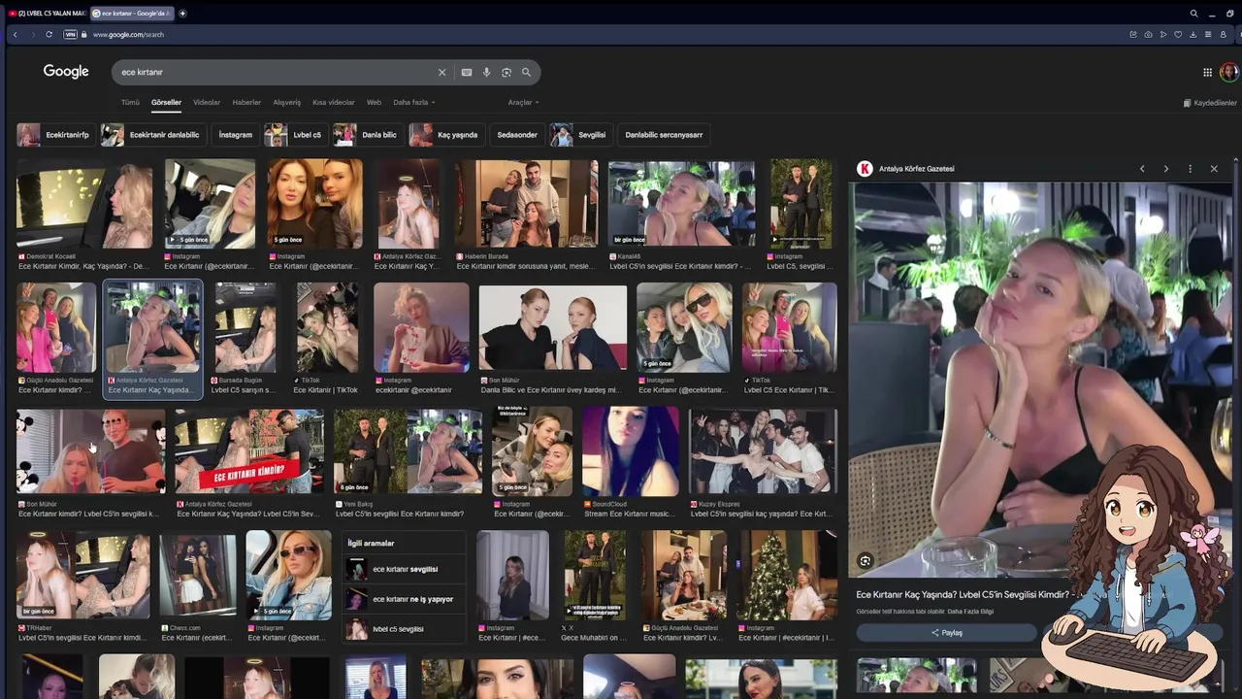1242x699 pixels.
Task: Open the browser tab search magnifier
Action: (1193, 14)
